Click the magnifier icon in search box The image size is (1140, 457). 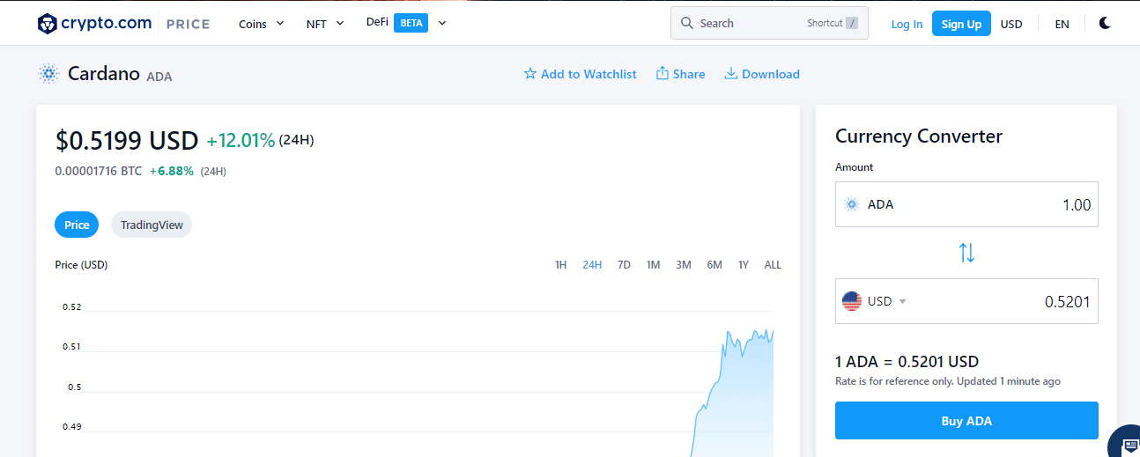click(x=686, y=24)
